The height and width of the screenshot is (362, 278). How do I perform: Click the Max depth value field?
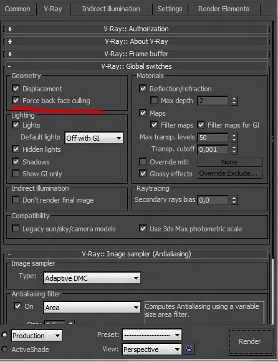click(213, 101)
